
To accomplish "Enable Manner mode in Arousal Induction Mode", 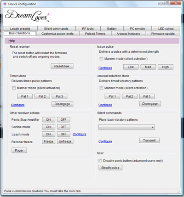I will pyautogui.click(x=101, y=88).
